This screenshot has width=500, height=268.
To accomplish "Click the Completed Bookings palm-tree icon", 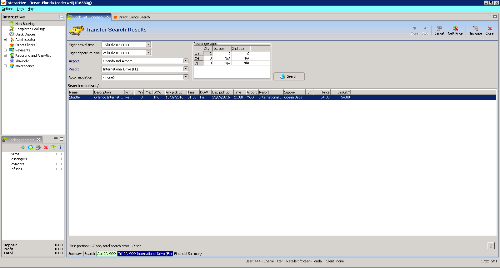I will (x=12, y=29).
